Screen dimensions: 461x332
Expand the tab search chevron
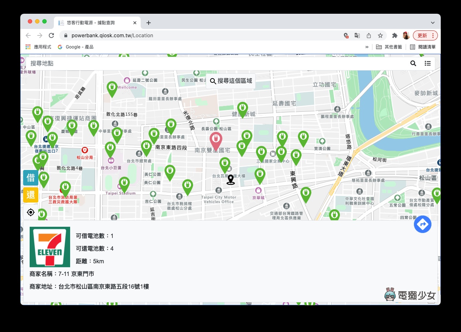(x=433, y=22)
